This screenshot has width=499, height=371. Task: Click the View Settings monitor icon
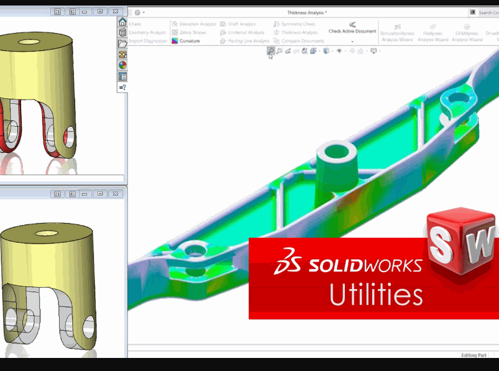point(373,51)
